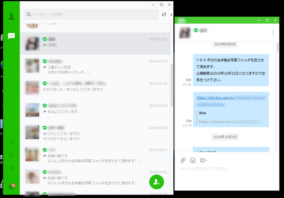Click the green add-friend floating button

[156, 182]
